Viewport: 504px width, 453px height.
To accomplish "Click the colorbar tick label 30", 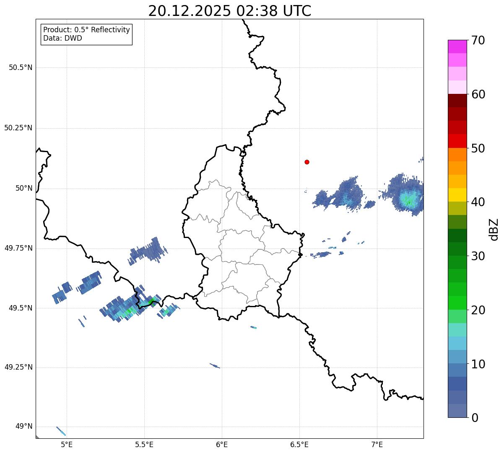I will 478,256.
